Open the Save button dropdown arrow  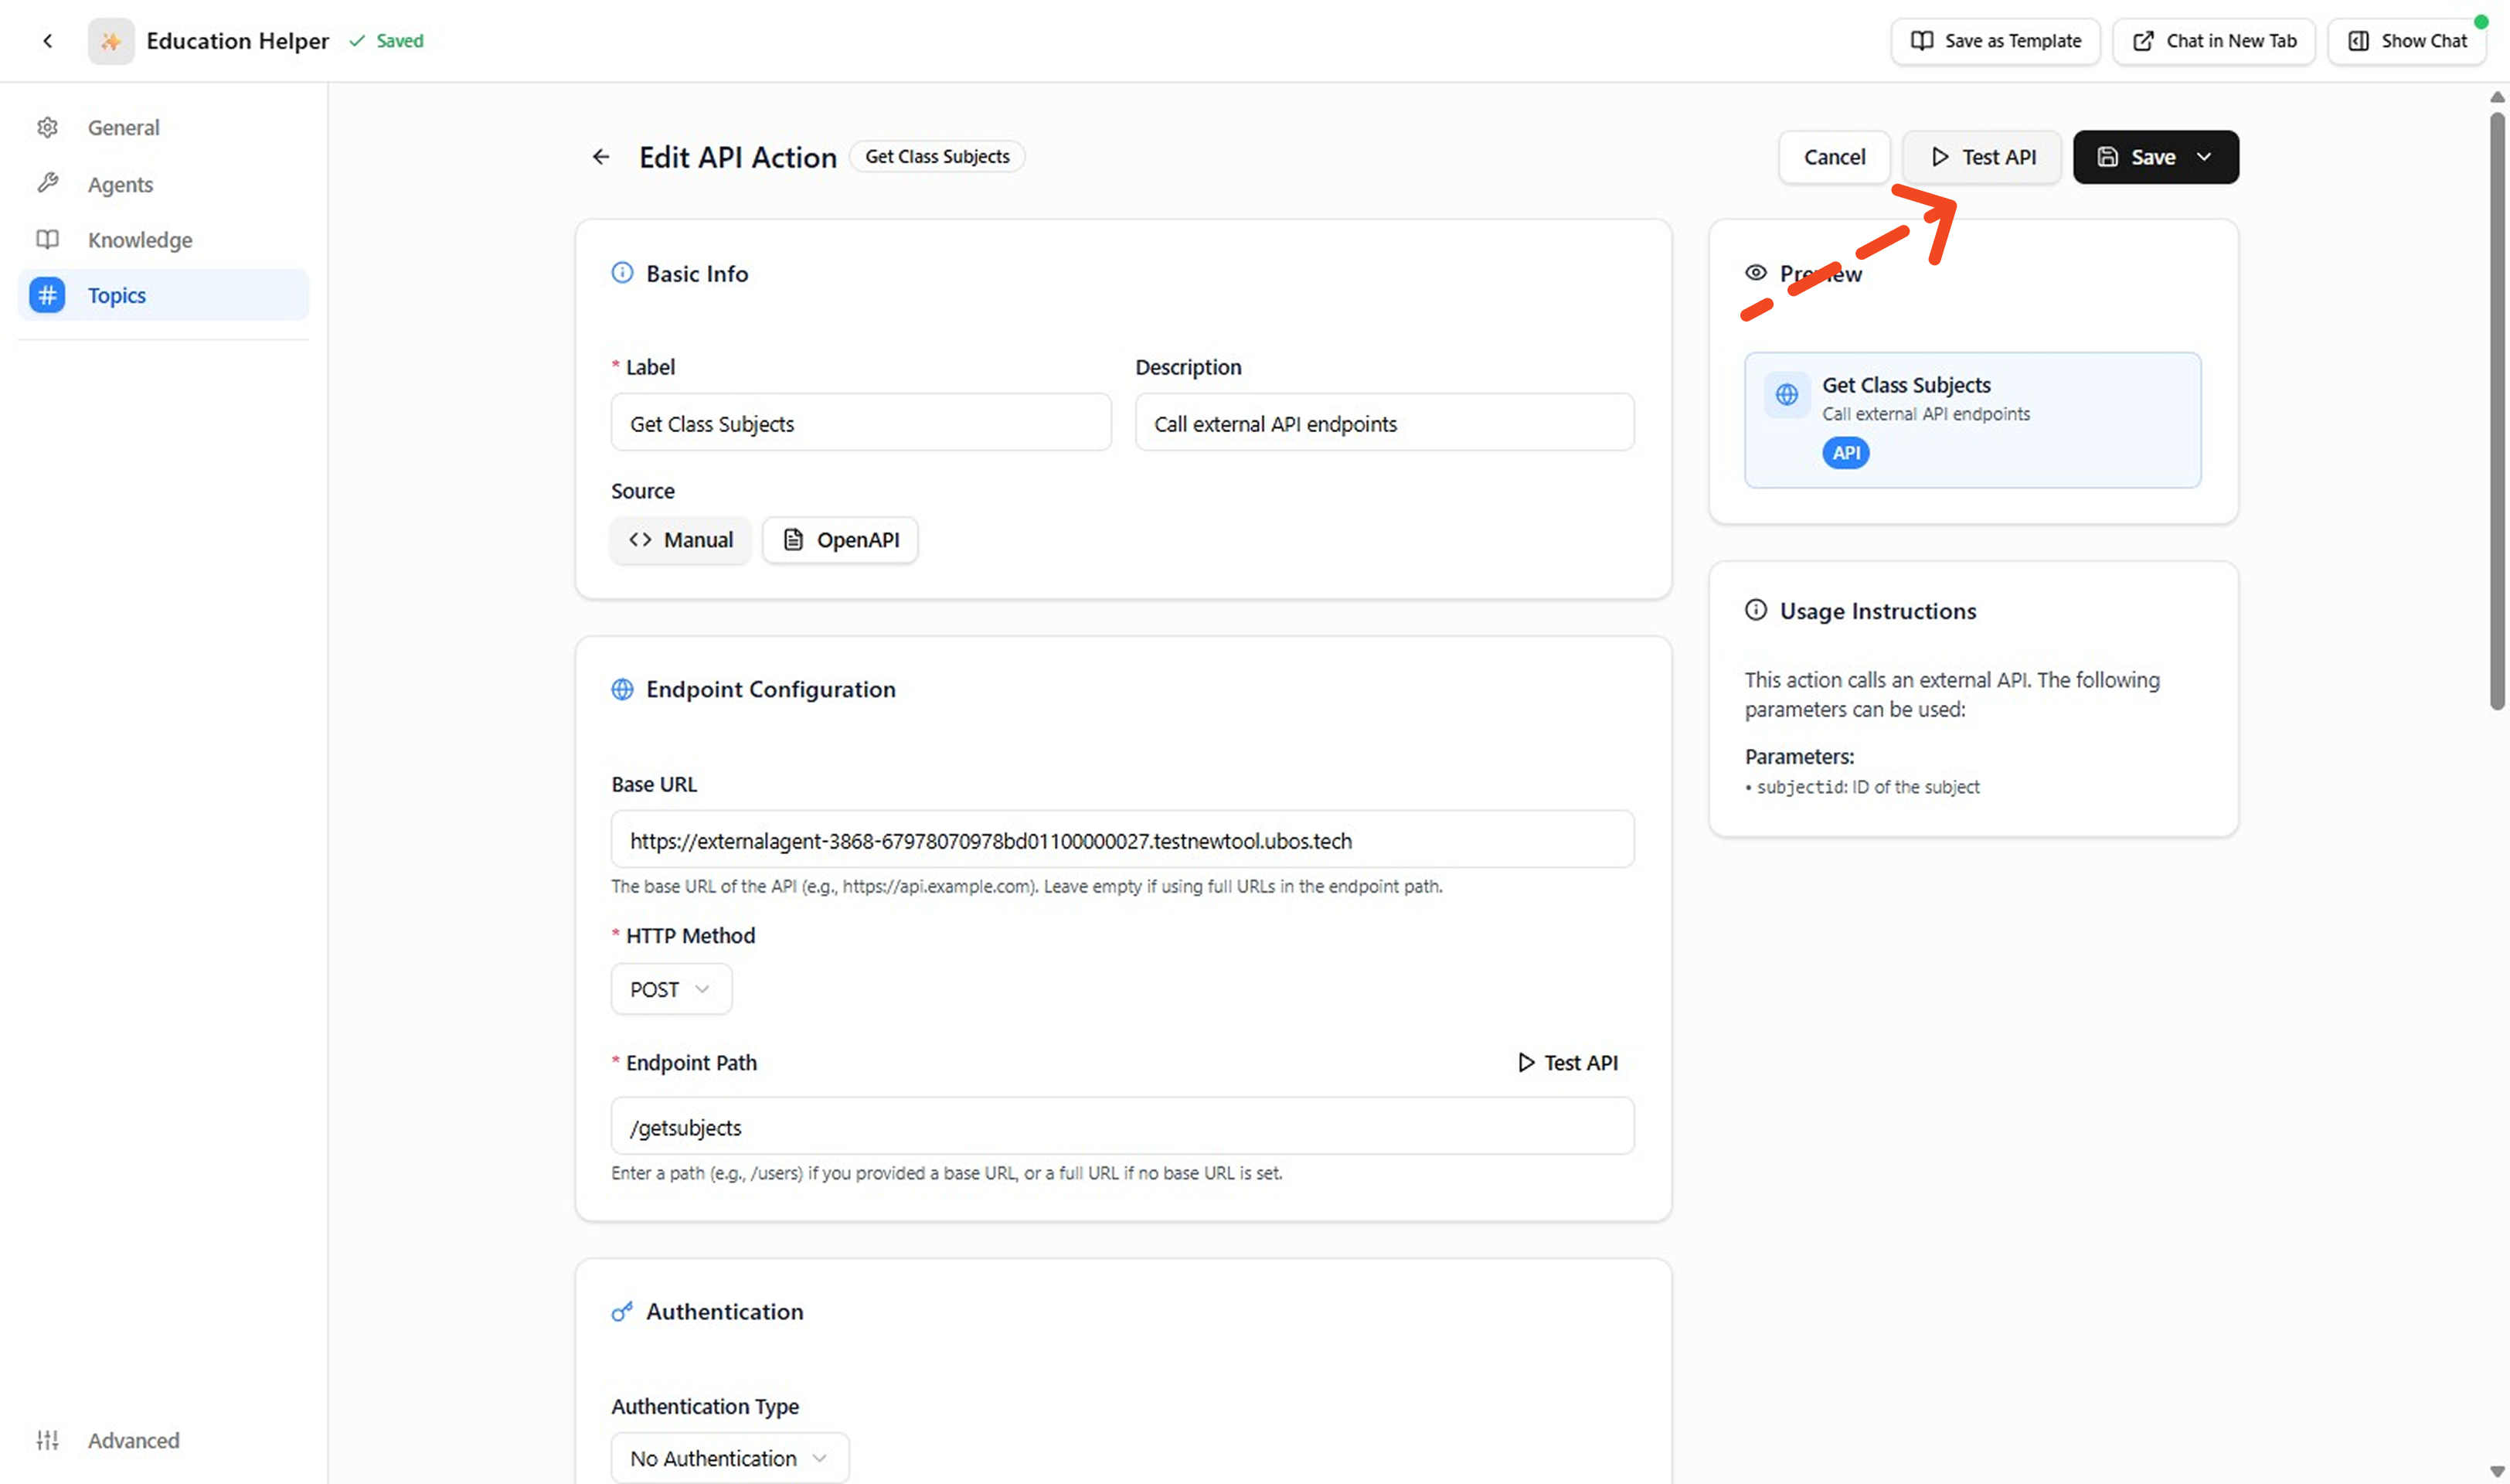click(x=2204, y=157)
